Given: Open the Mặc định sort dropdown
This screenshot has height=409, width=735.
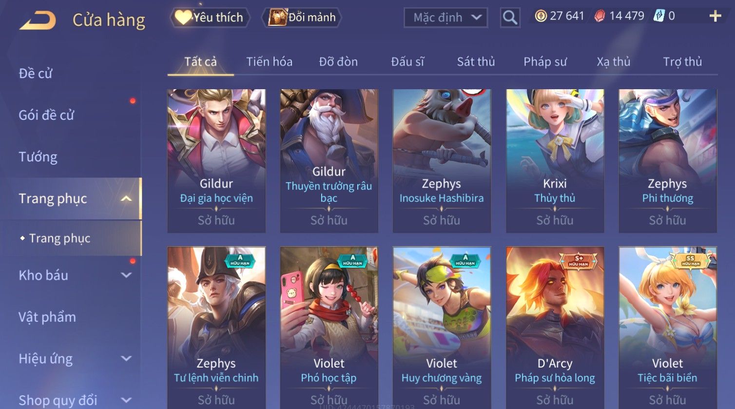Looking at the screenshot, I should tap(445, 18).
